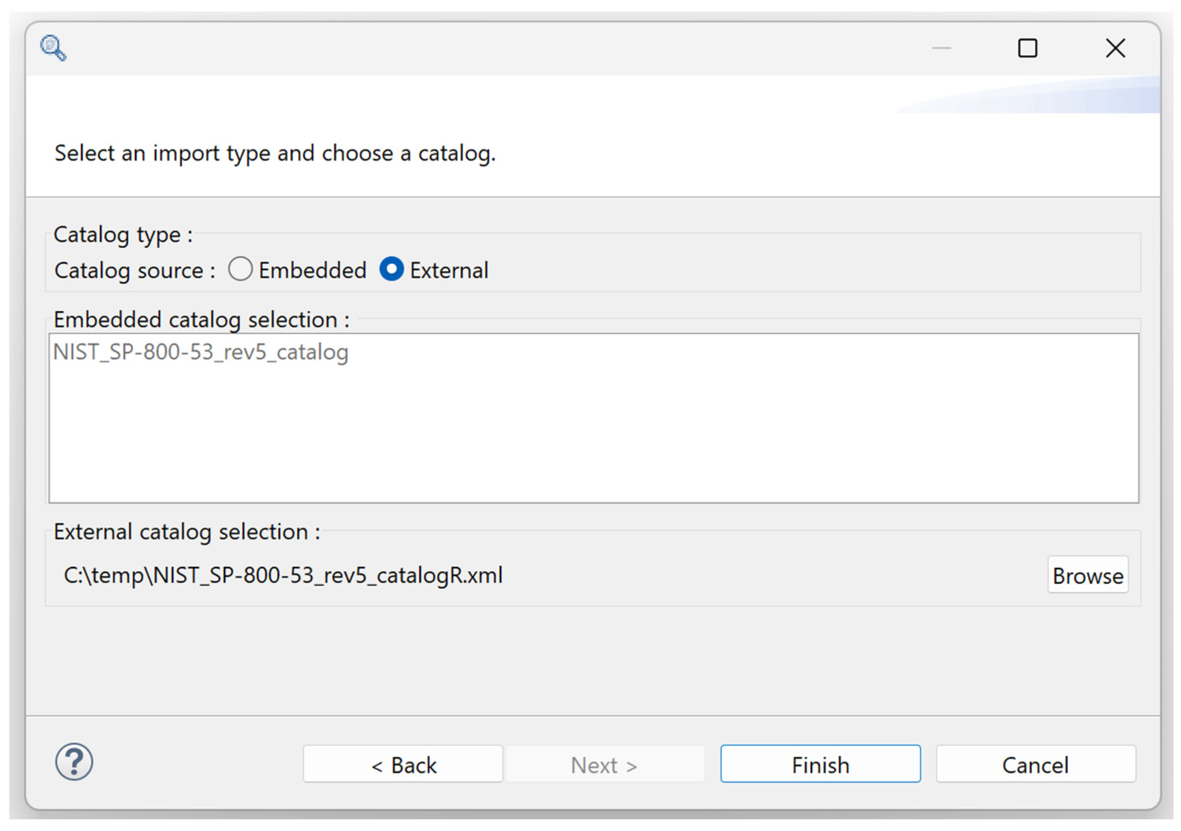Cancel the import catalog wizard
The width and height of the screenshot is (1181, 831).
pos(1035,765)
